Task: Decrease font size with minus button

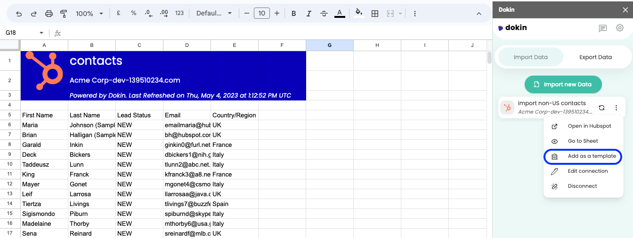Action: tap(247, 13)
